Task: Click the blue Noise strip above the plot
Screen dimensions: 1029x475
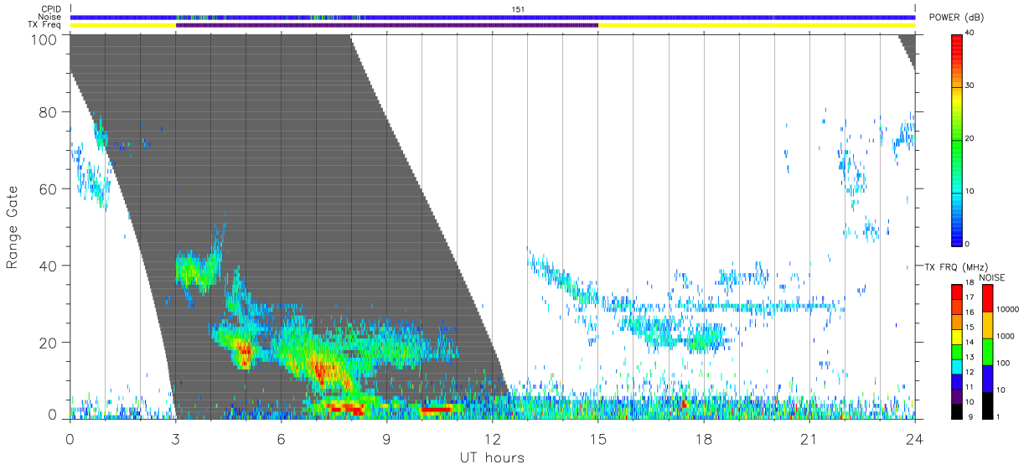Action: 493,17
